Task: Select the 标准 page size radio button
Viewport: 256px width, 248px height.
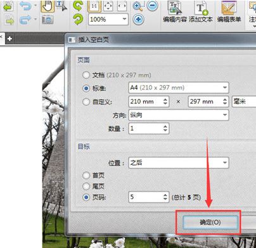Action: coord(86,88)
